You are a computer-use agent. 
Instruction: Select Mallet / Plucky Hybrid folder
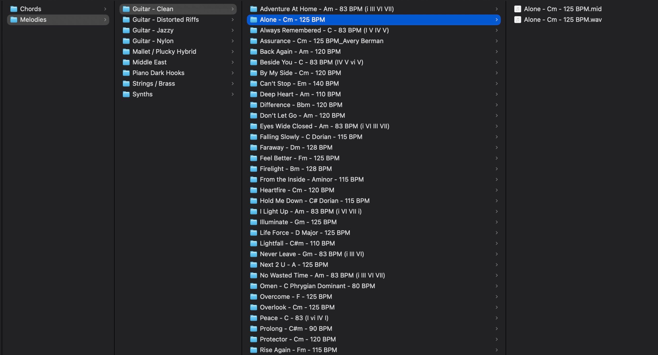164,52
